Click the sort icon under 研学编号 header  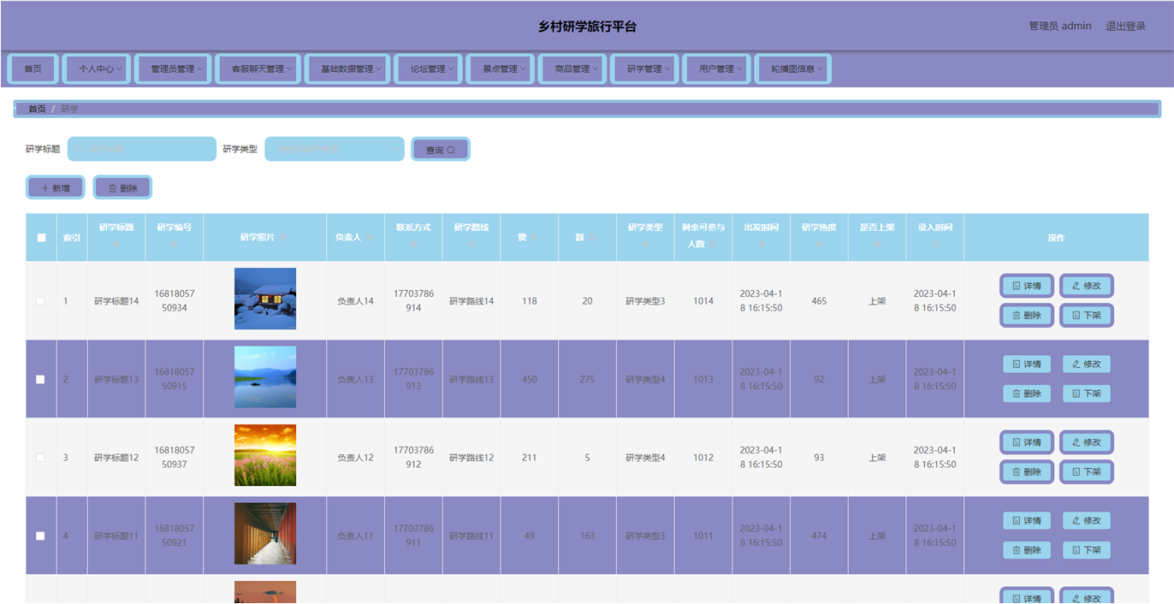click(175, 245)
